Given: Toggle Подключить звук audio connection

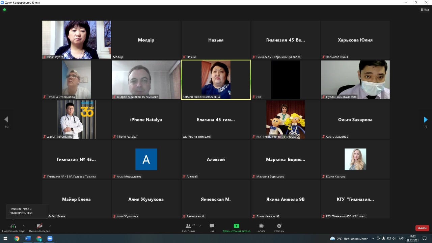Looking at the screenshot, I should (13, 228).
